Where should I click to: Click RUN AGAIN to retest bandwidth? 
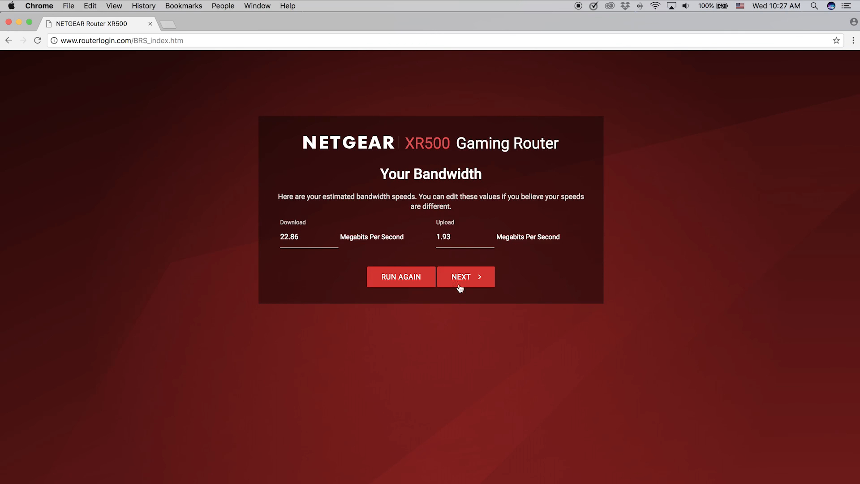point(401,277)
